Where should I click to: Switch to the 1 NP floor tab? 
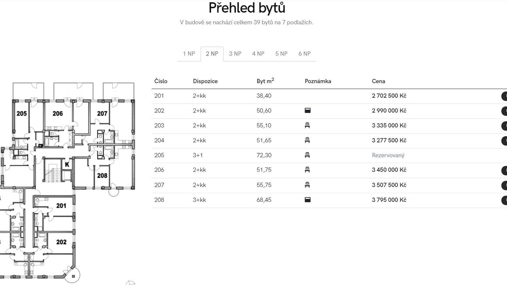[x=189, y=54]
